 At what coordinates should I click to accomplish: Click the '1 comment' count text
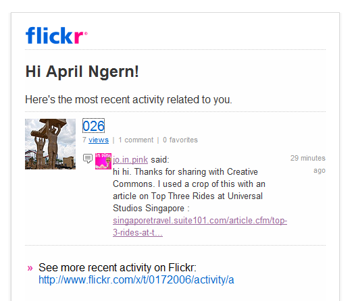tap(136, 140)
